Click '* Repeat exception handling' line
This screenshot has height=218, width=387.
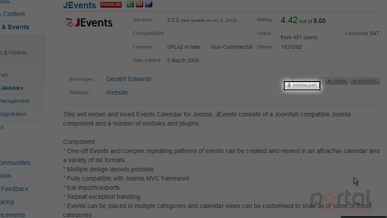[x=102, y=197]
